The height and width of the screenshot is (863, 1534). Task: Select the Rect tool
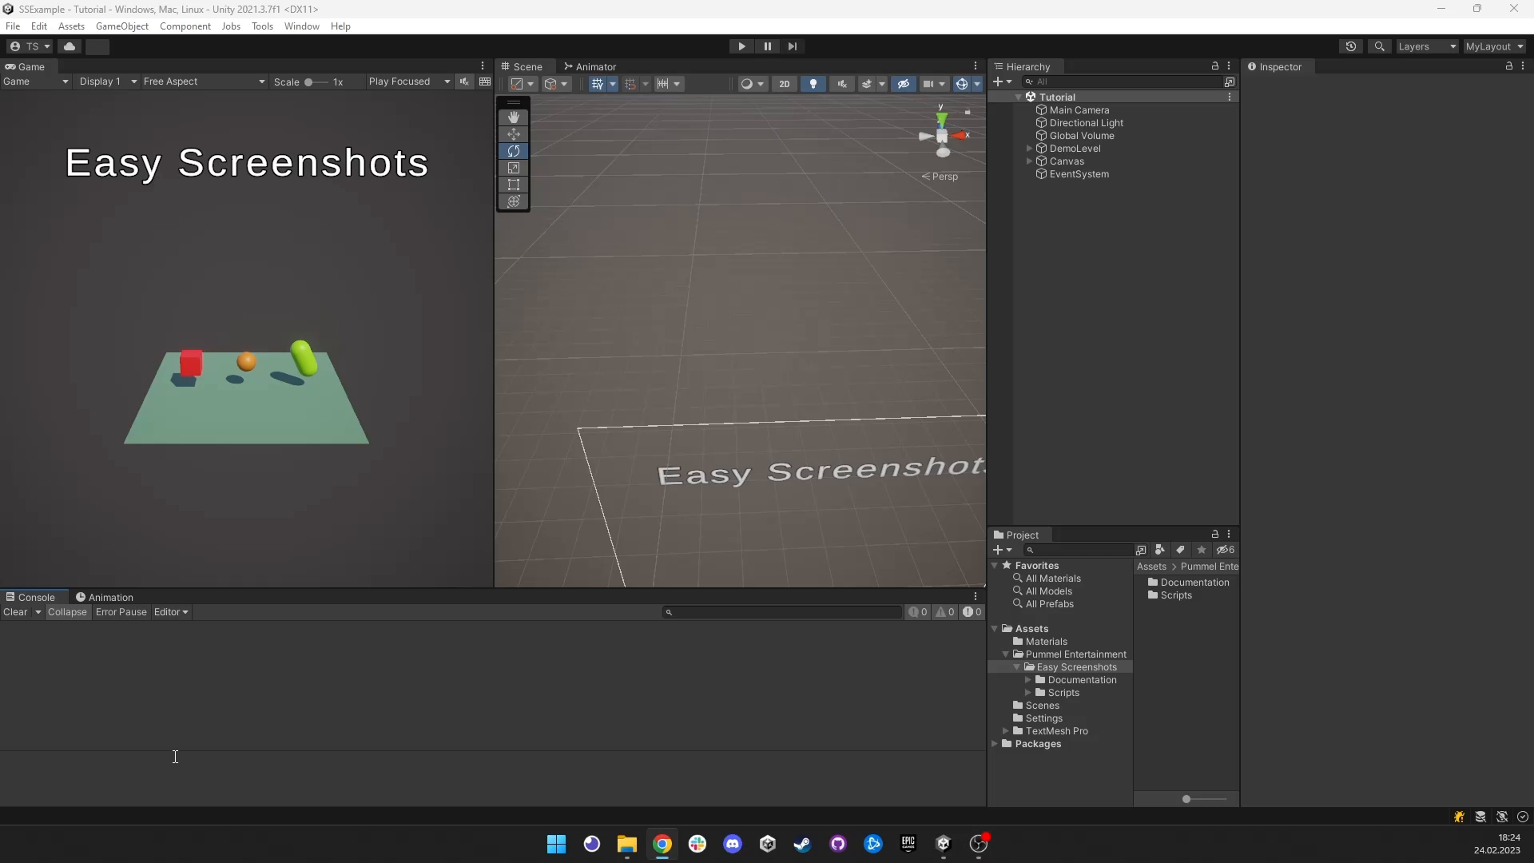click(x=514, y=185)
